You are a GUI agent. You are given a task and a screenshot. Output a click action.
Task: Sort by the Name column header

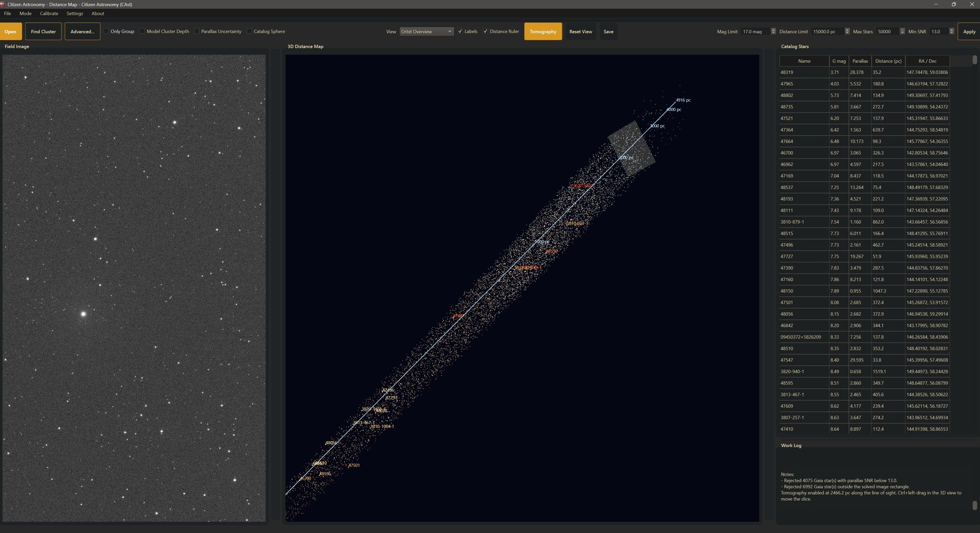click(804, 61)
